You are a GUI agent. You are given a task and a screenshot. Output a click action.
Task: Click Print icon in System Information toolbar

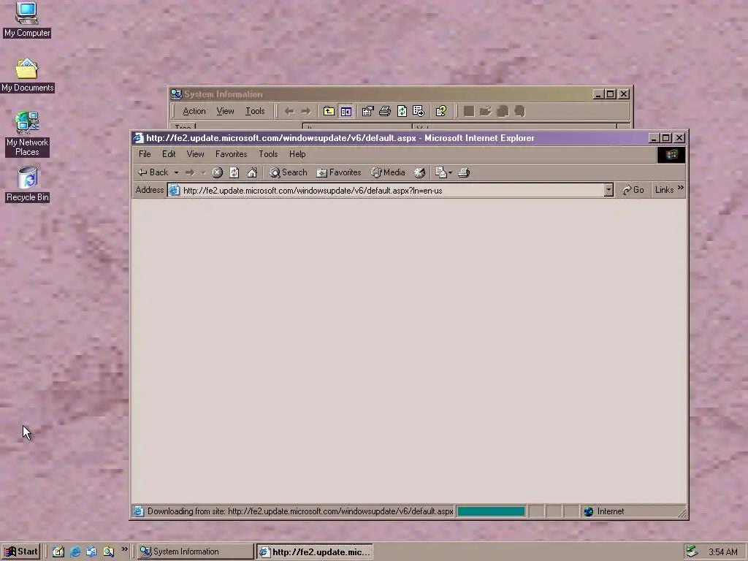pos(385,111)
